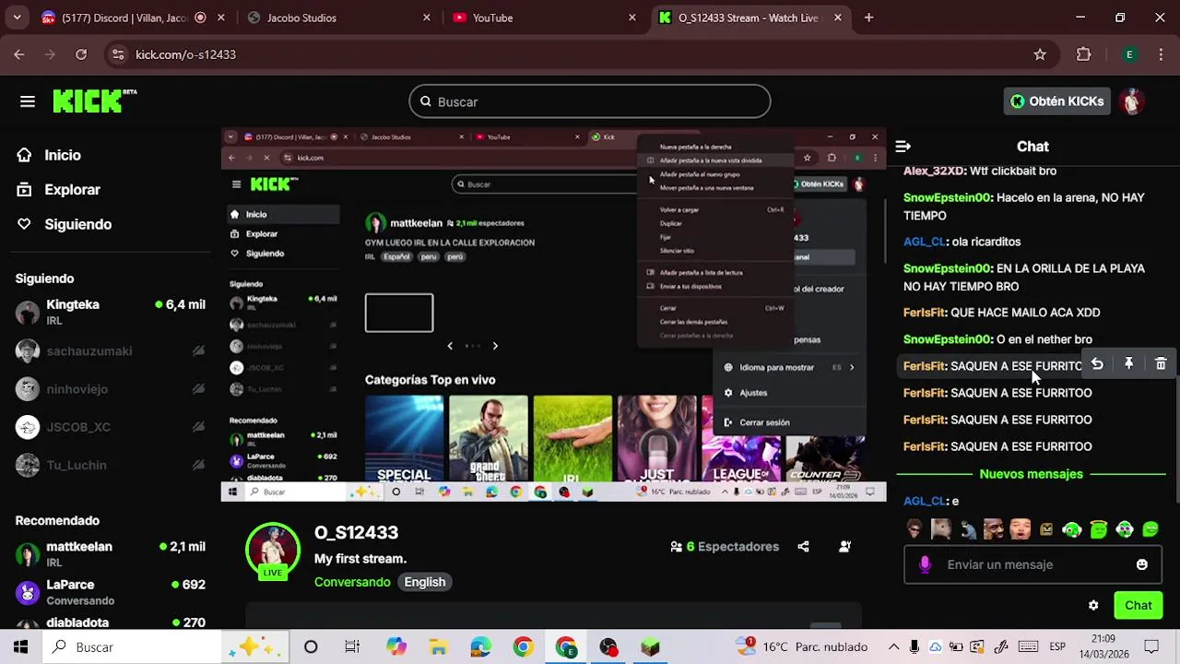Share the O_S12433 stream
The height and width of the screenshot is (664, 1180).
point(803,547)
